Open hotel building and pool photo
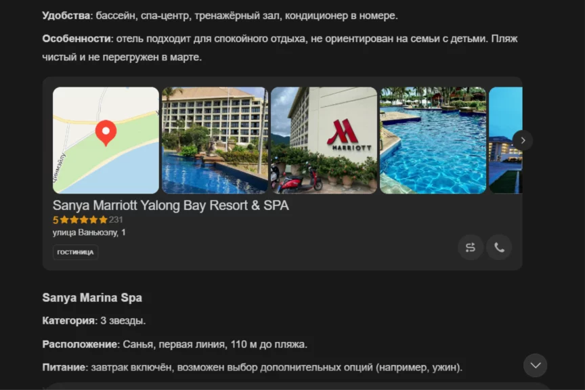 [x=215, y=140]
